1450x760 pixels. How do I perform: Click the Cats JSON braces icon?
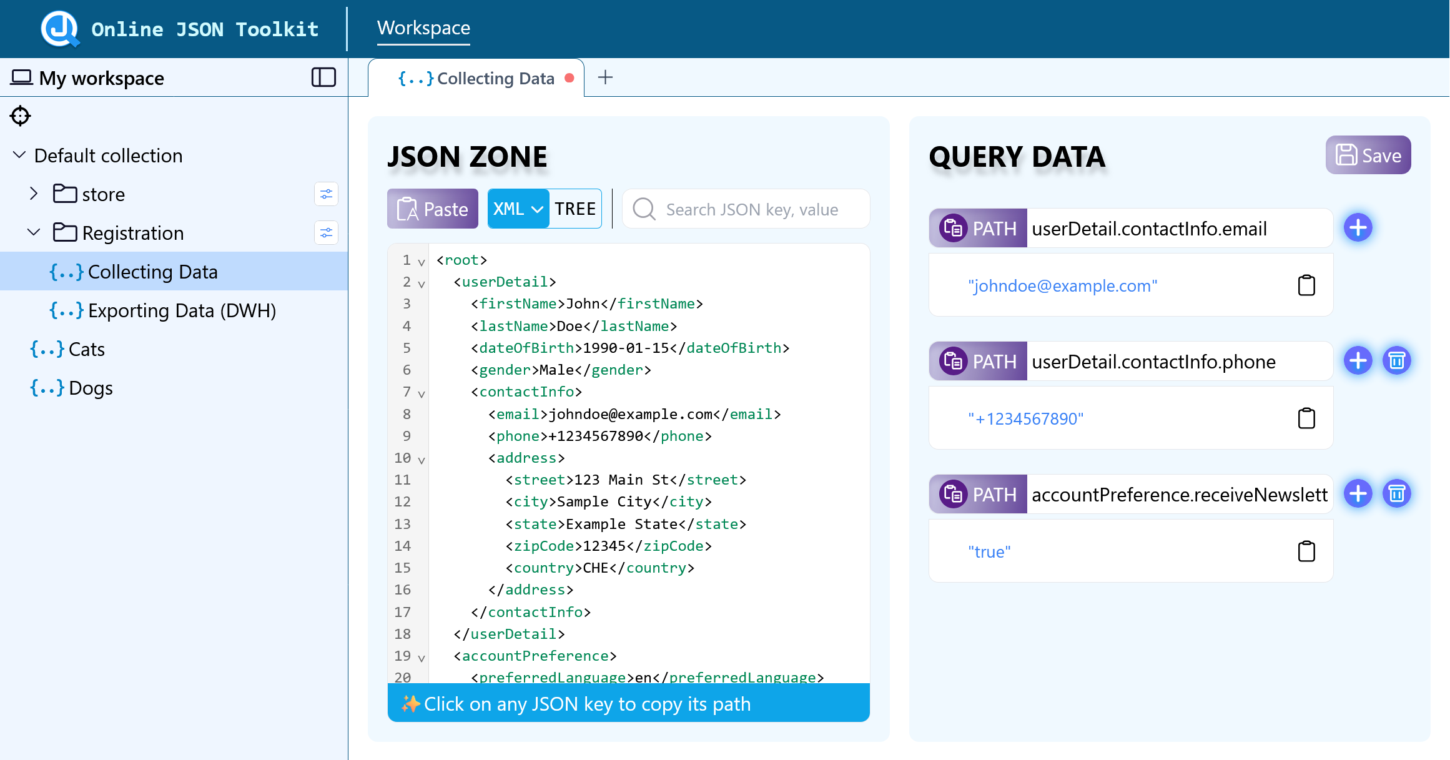tap(47, 348)
